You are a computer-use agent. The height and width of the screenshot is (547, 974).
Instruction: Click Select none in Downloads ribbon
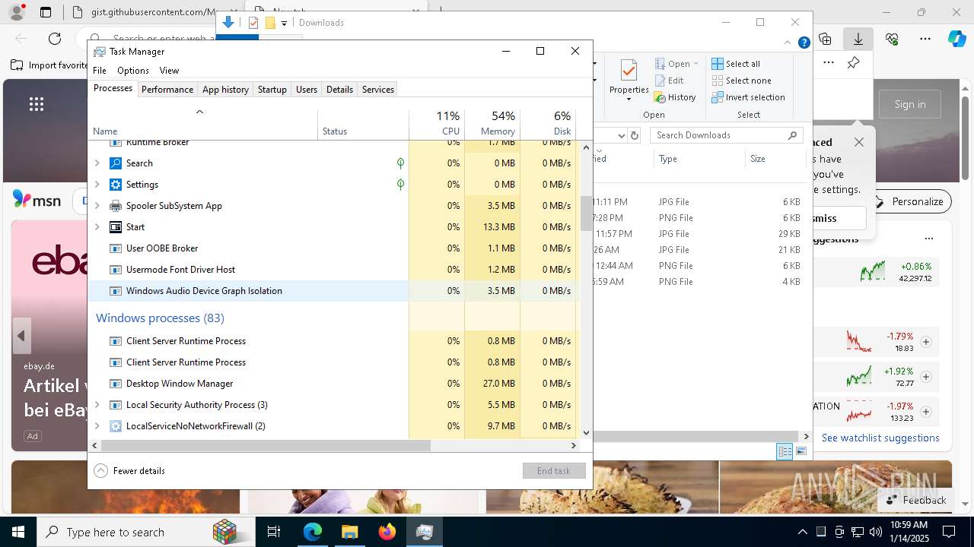(x=741, y=81)
